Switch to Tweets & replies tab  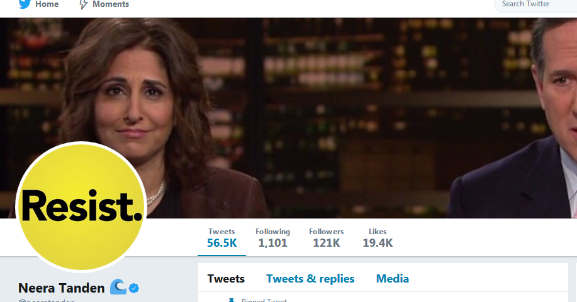[x=310, y=279]
